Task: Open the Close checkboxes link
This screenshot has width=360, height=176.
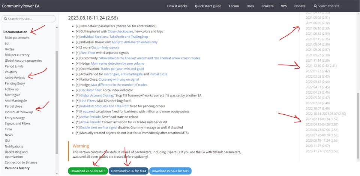Action: pos(120,31)
